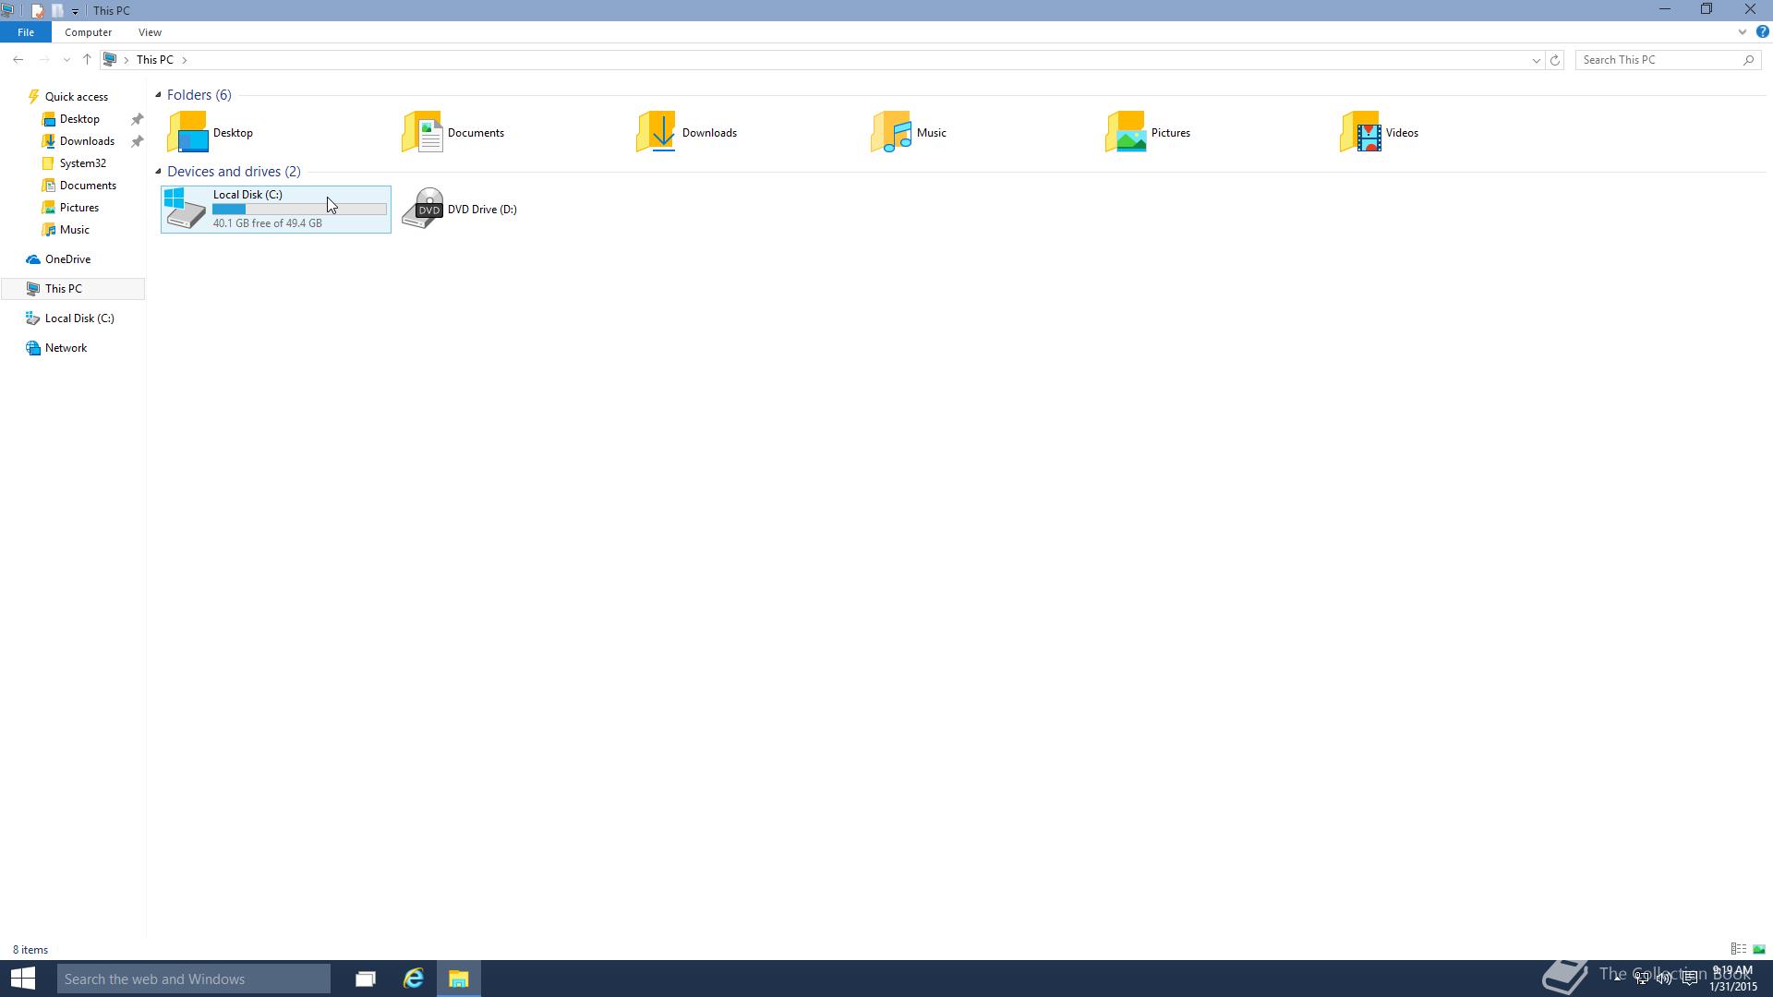Select This PC in navigation pane
1773x997 pixels.
pyautogui.click(x=73, y=289)
